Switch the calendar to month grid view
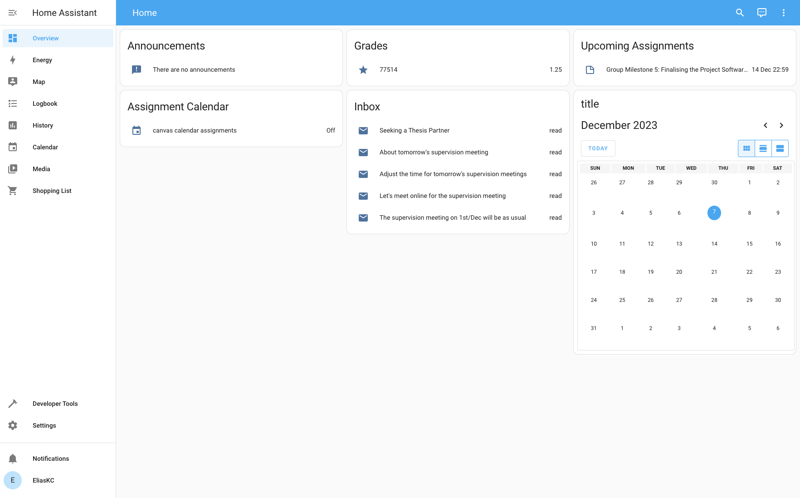 click(746, 148)
